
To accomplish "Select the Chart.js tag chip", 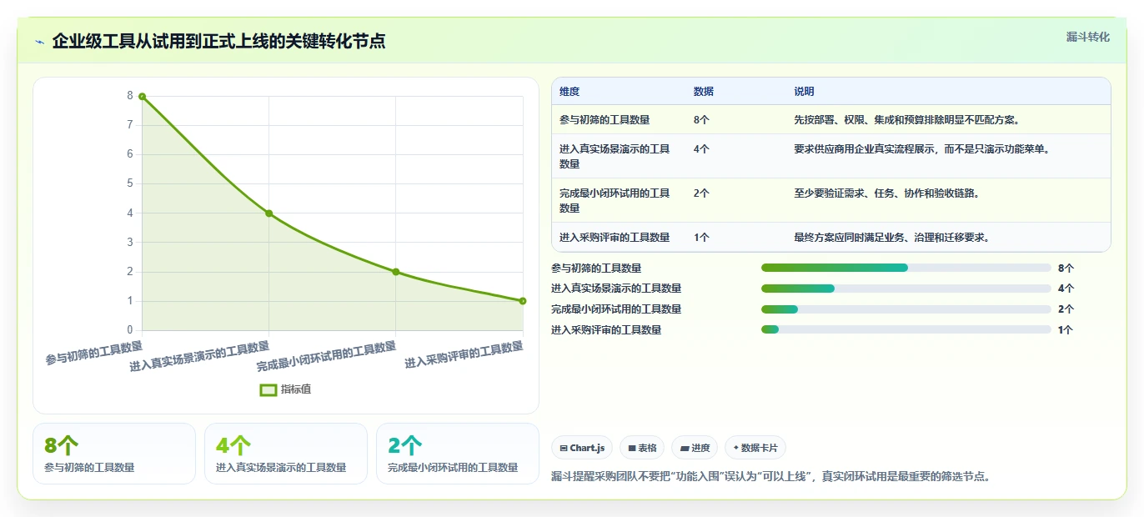I will pyautogui.click(x=582, y=448).
